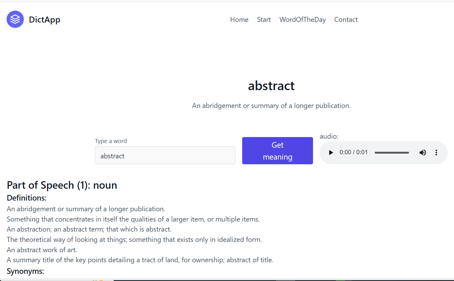
Task: Open the Start menu item
Action: [264, 20]
